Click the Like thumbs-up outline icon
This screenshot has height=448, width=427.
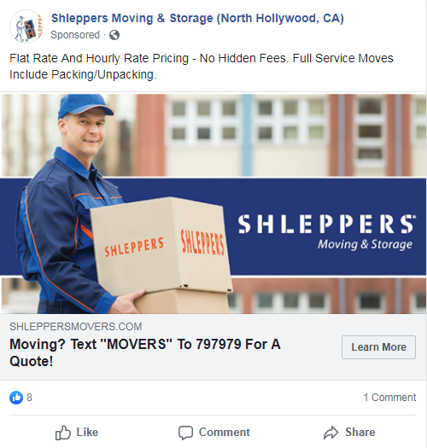(63, 433)
